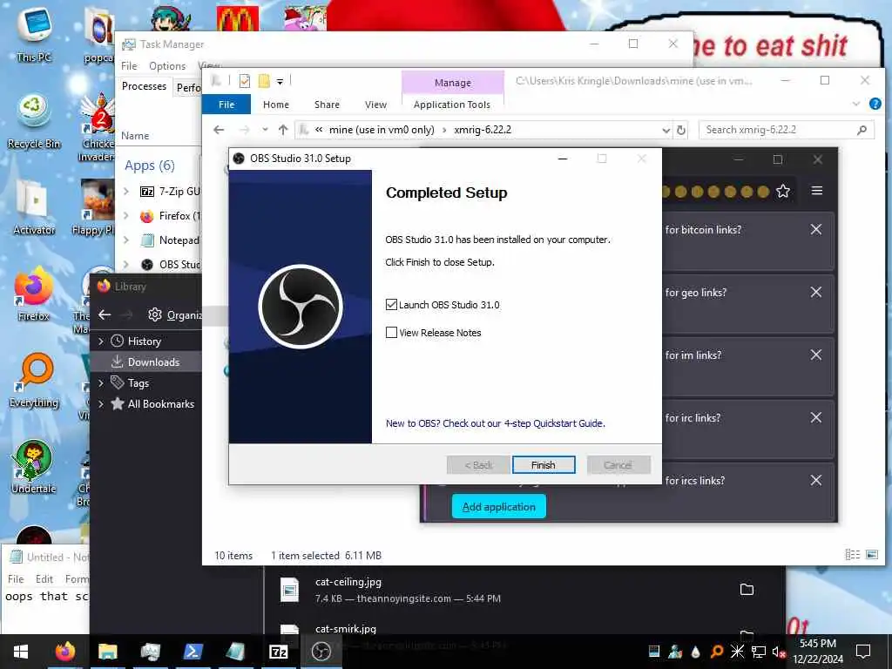Viewport: 892px width, 669px height.
Task: Open Options menu in Task Manager
Action: [167, 66]
